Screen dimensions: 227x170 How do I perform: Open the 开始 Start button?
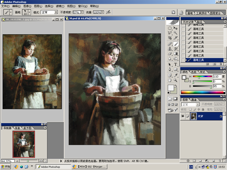pos(6,167)
